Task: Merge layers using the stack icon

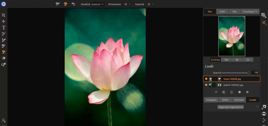Action: pyautogui.click(x=240, y=92)
